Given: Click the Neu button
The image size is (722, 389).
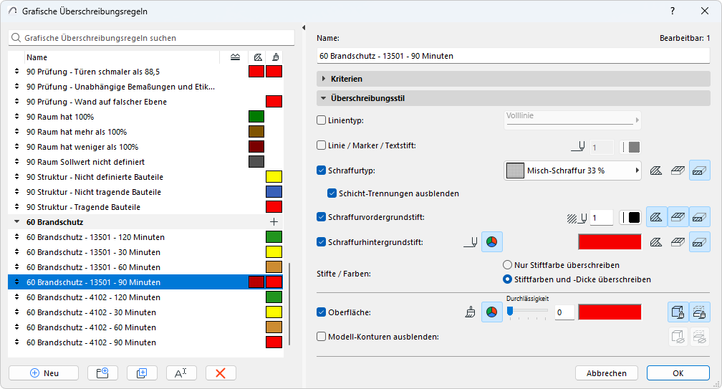Looking at the screenshot, I should (44, 373).
